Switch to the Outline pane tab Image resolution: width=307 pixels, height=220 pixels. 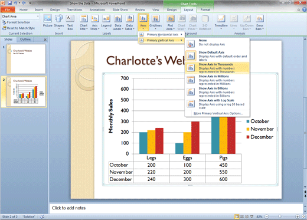point(25,40)
